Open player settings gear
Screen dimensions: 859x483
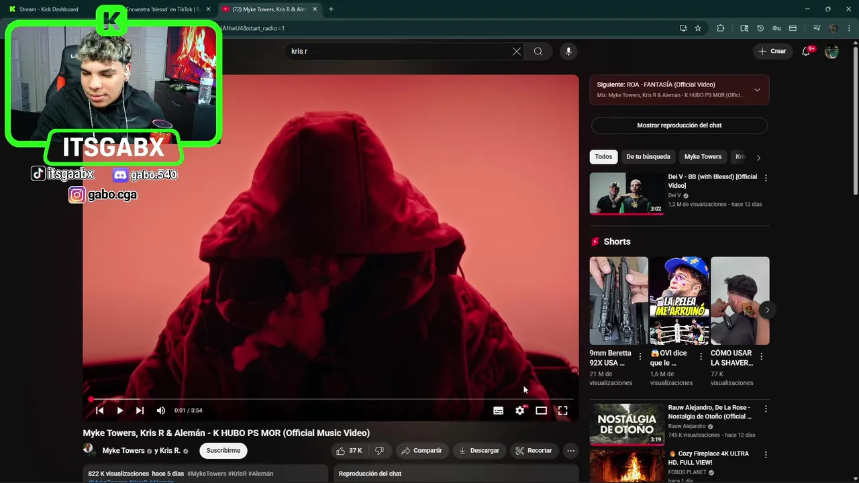click(520, 411)
